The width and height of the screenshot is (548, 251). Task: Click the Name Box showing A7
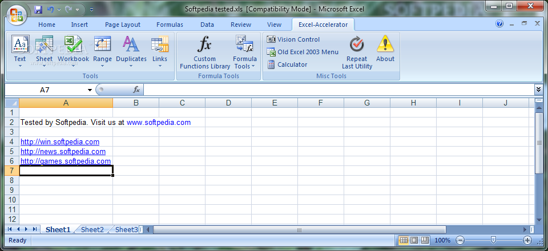click(x=46, y=90)
